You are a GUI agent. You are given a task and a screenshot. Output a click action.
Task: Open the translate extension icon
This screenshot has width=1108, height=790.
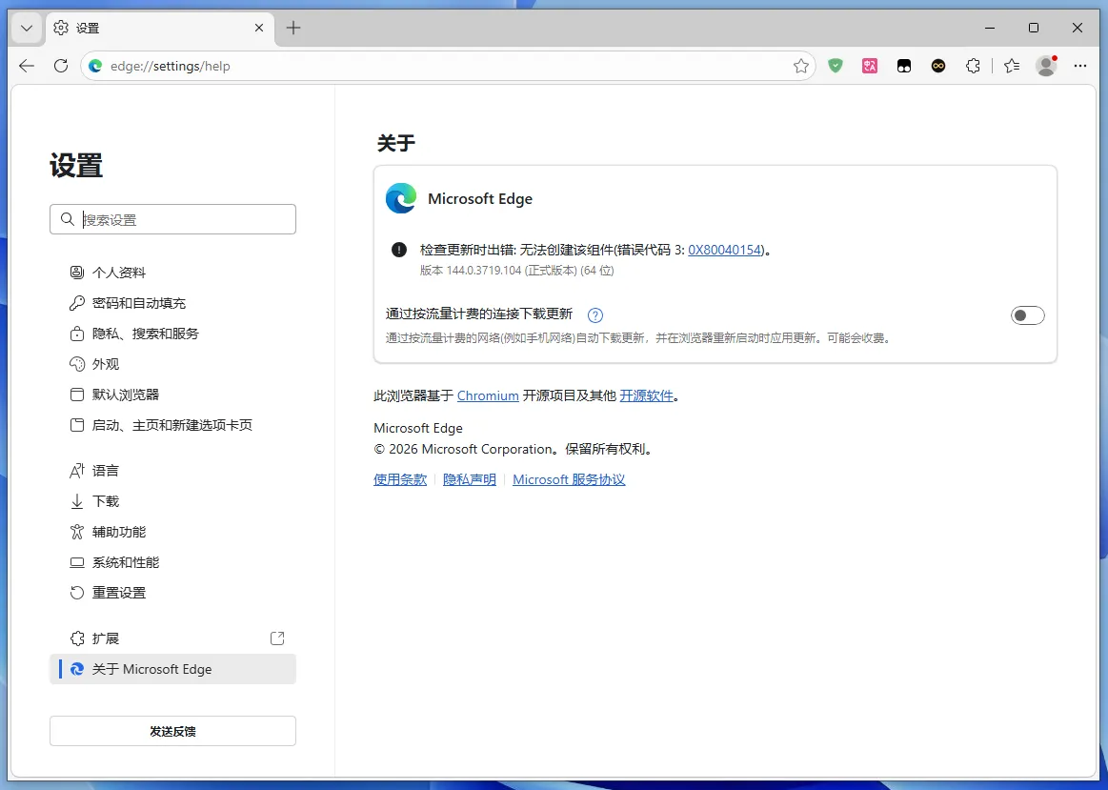pos(870,66)
